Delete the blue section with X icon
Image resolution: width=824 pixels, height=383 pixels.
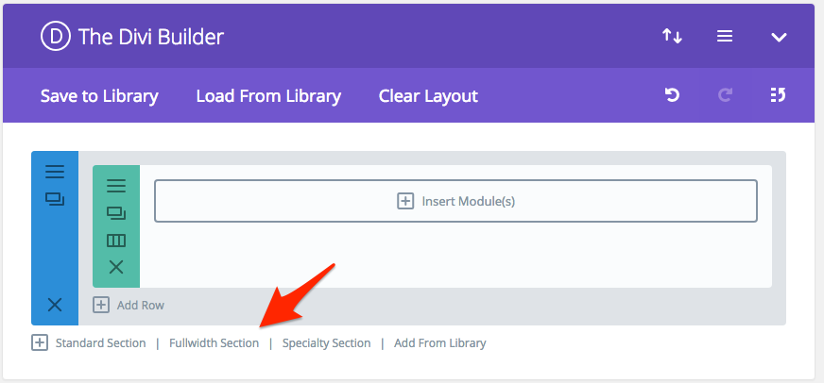[x=55, y=305]
